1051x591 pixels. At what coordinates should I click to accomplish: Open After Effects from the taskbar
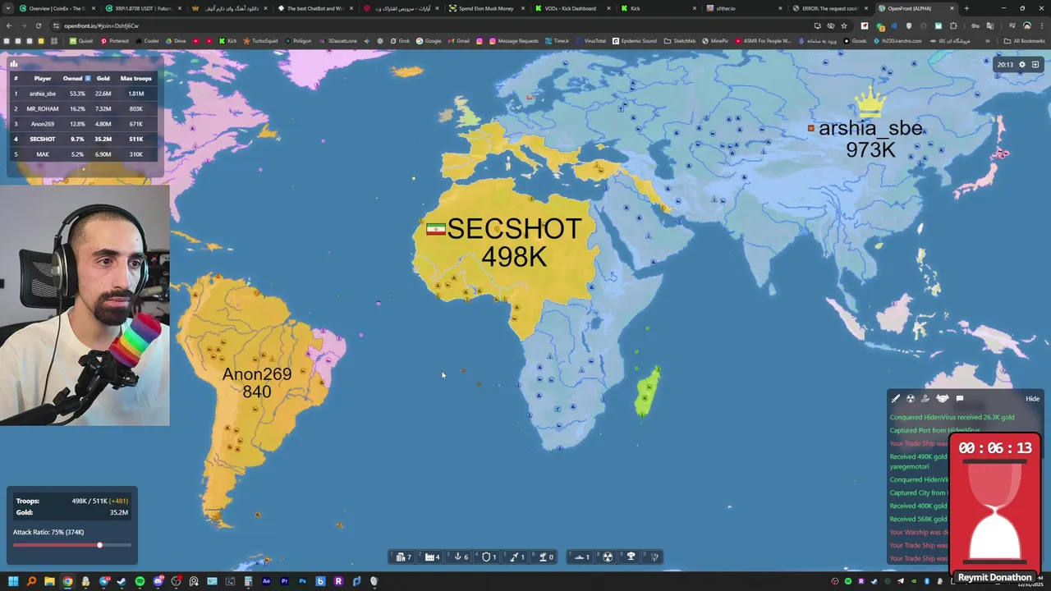pyautogui.click(x=266, y=581)
